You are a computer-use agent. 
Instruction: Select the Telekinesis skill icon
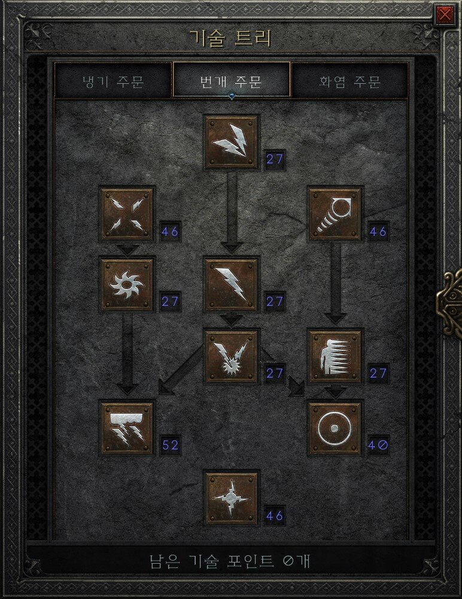pos(335,214)
